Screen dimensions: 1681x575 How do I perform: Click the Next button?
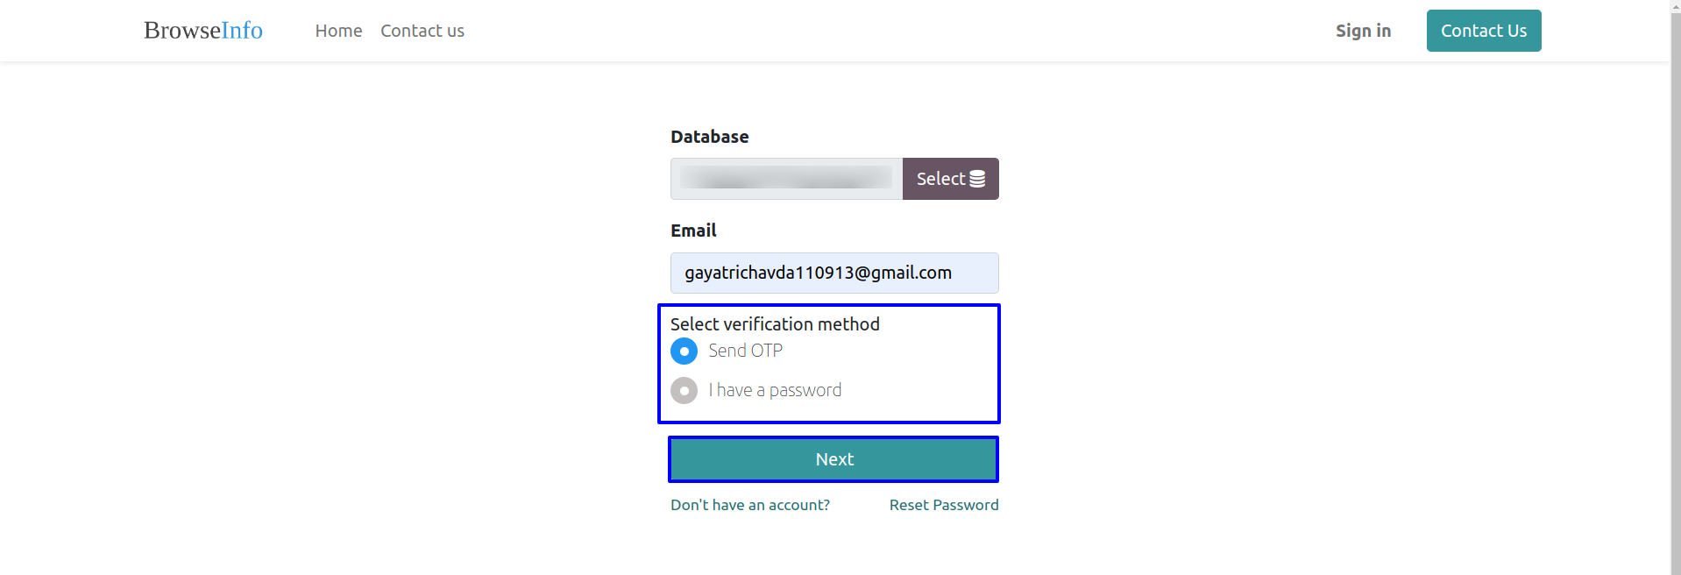pos(833,459)
